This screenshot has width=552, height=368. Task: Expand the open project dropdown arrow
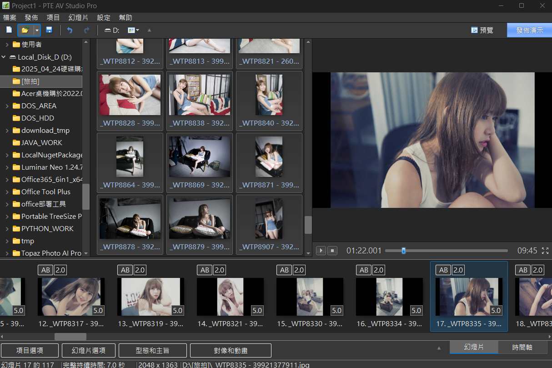tap(37, 30)
